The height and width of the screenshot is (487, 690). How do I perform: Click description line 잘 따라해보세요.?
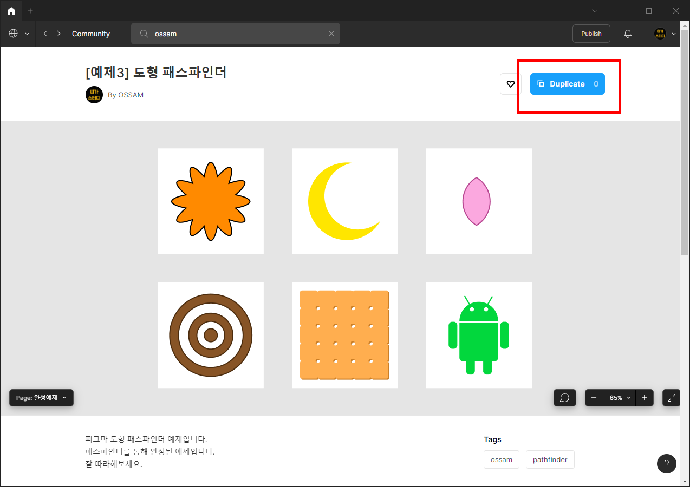(x=114, y=464)
